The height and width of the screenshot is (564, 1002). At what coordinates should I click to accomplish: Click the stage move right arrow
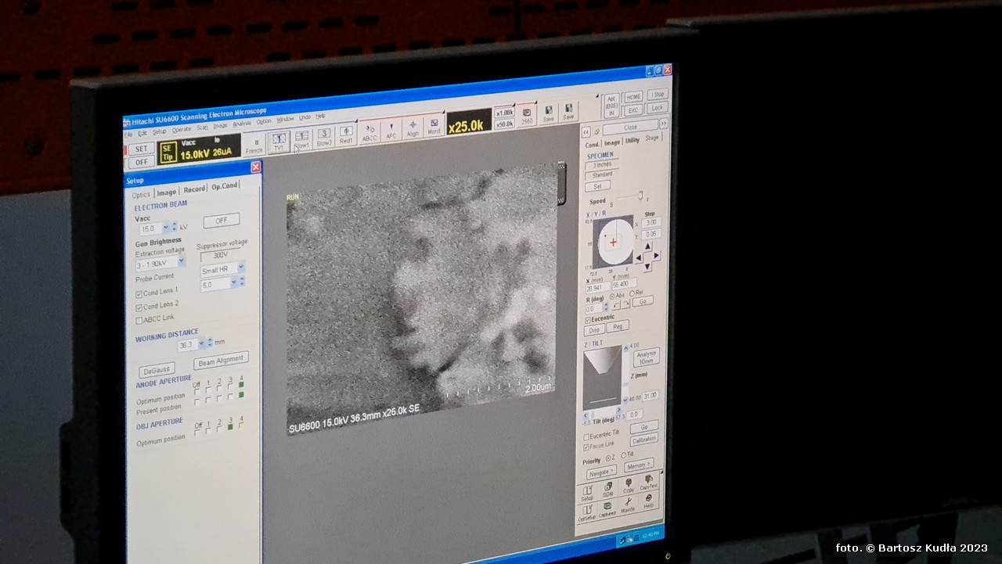tap(657, 256)
